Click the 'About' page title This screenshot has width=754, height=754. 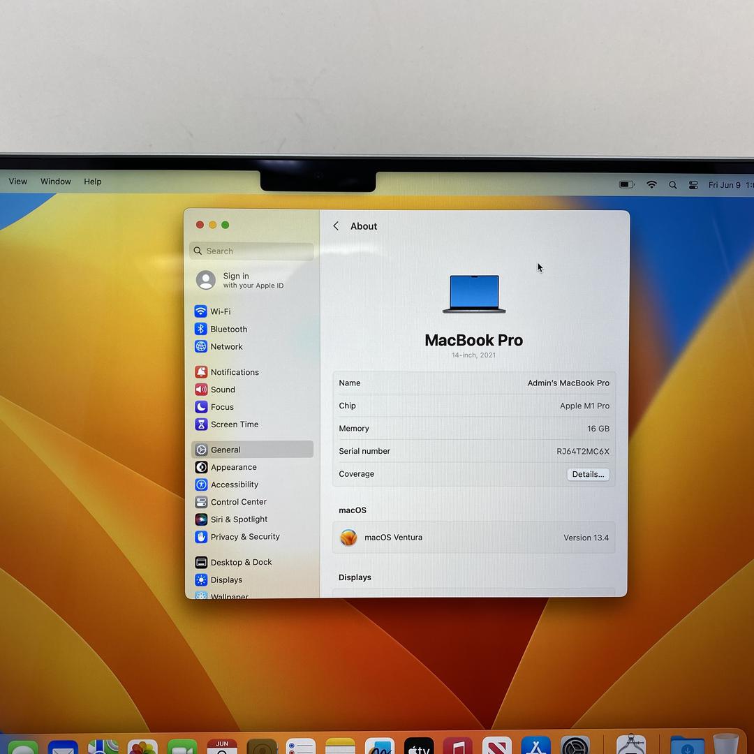coord(364,226)
